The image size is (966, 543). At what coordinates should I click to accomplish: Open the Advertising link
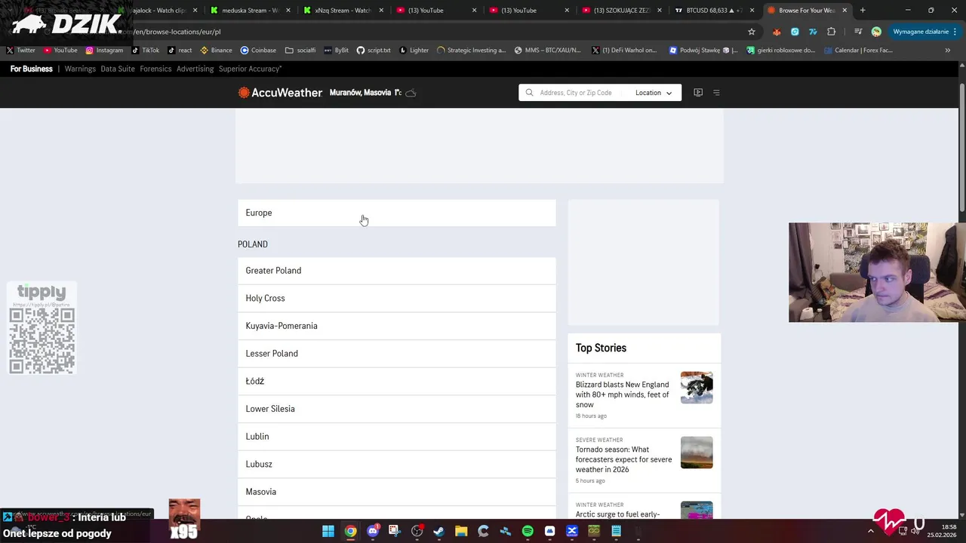click(x=195, y=69)
